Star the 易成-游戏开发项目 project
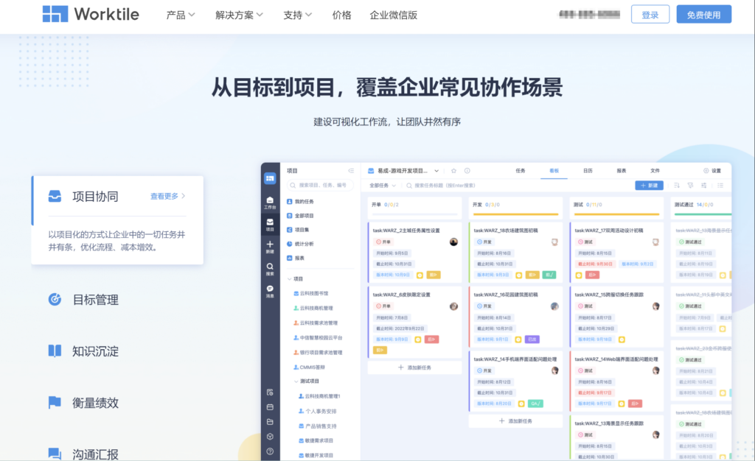Viewport: 755px width, 461px height. (453, 171)
